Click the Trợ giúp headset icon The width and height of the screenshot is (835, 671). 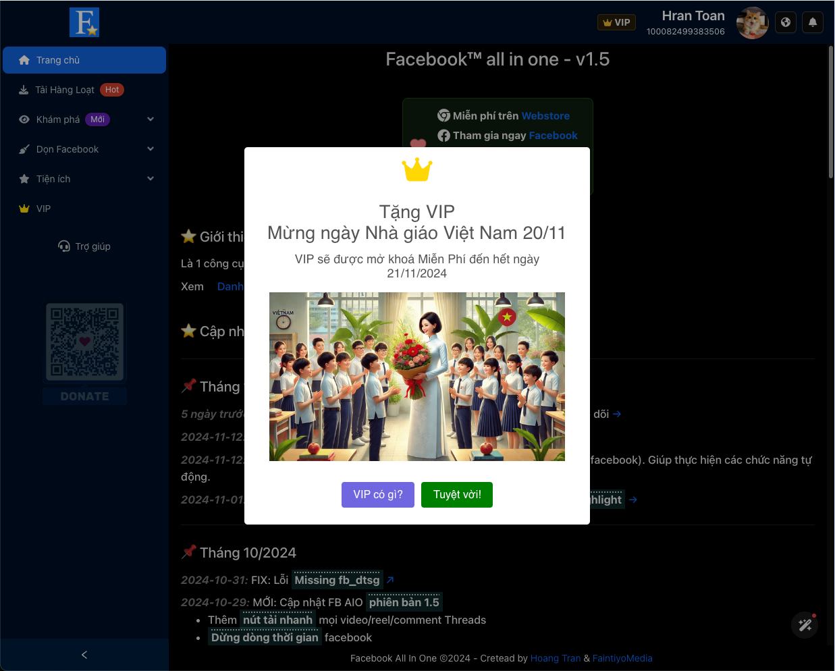pyautogui.click(x=64, y=246)
